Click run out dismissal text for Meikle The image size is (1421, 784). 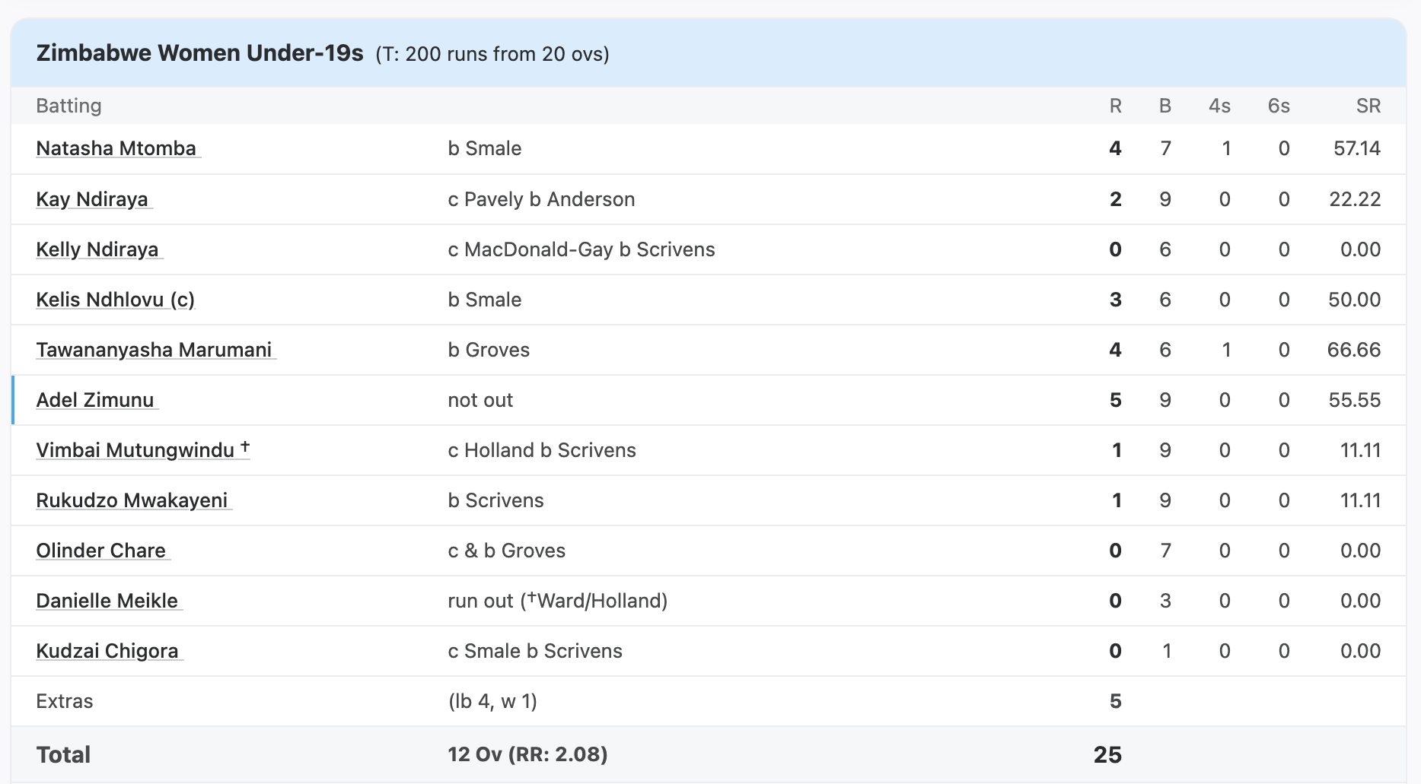[557, 601]
